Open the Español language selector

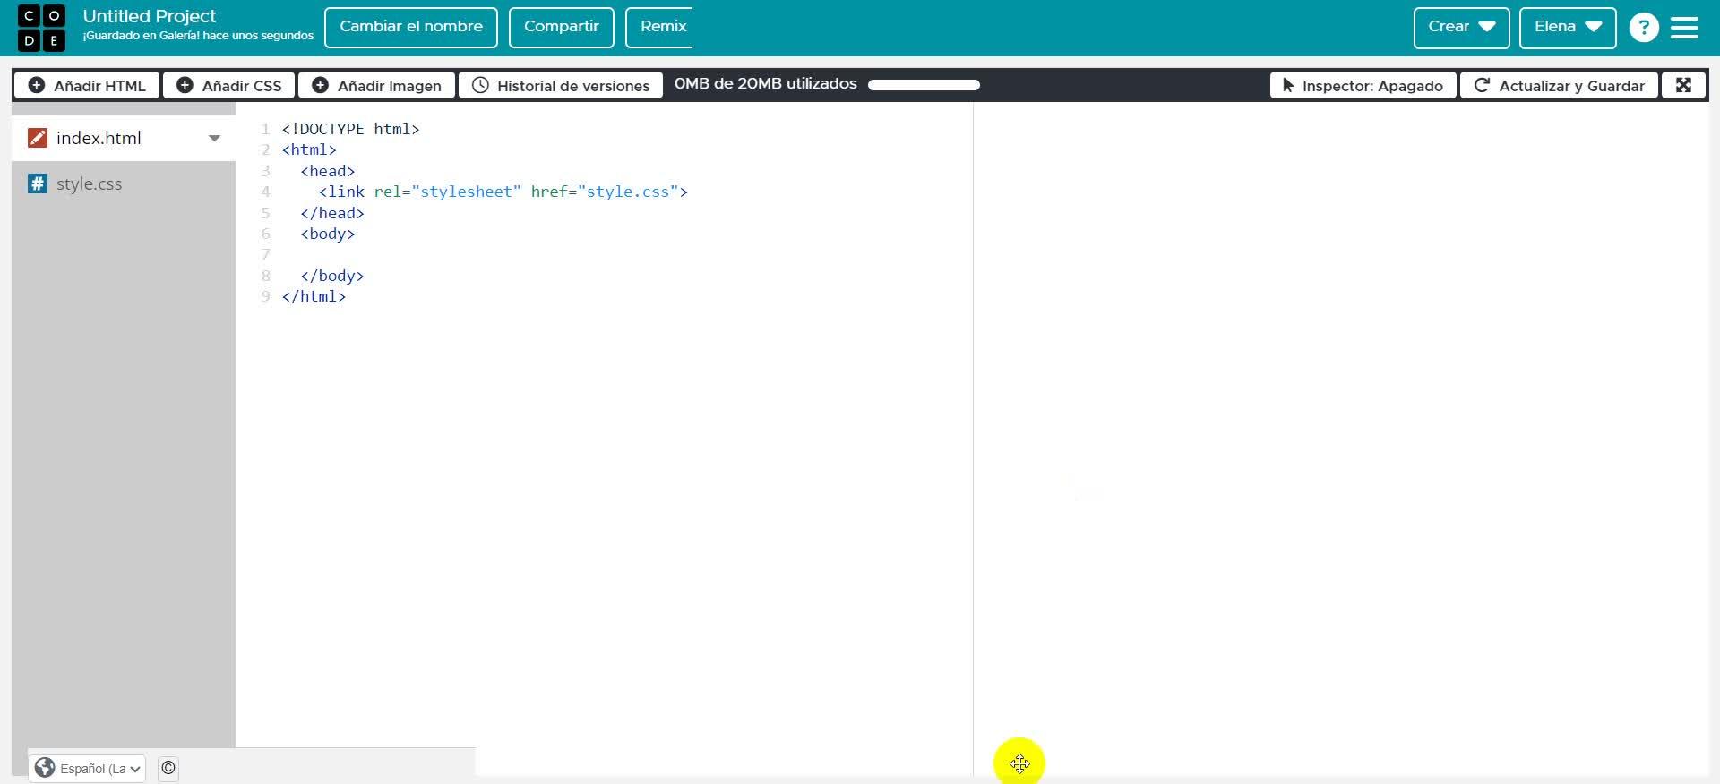click(x=87, y=768)
